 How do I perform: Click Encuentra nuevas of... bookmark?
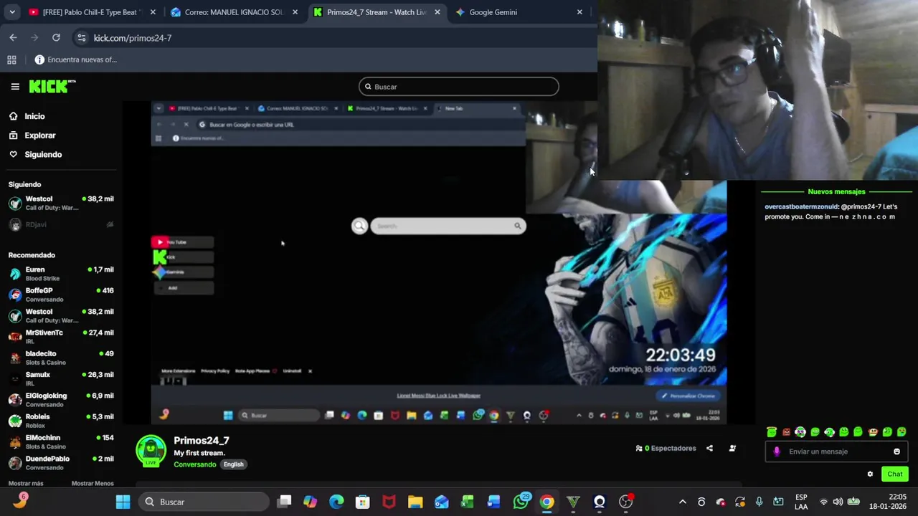(x=76, y=59)
